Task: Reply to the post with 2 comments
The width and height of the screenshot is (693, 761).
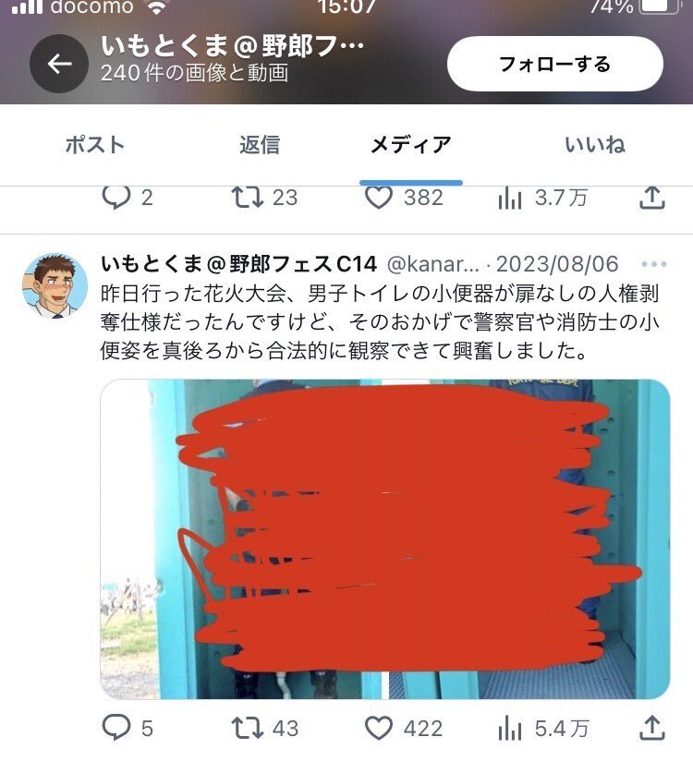Action: (x=128, y=198)
